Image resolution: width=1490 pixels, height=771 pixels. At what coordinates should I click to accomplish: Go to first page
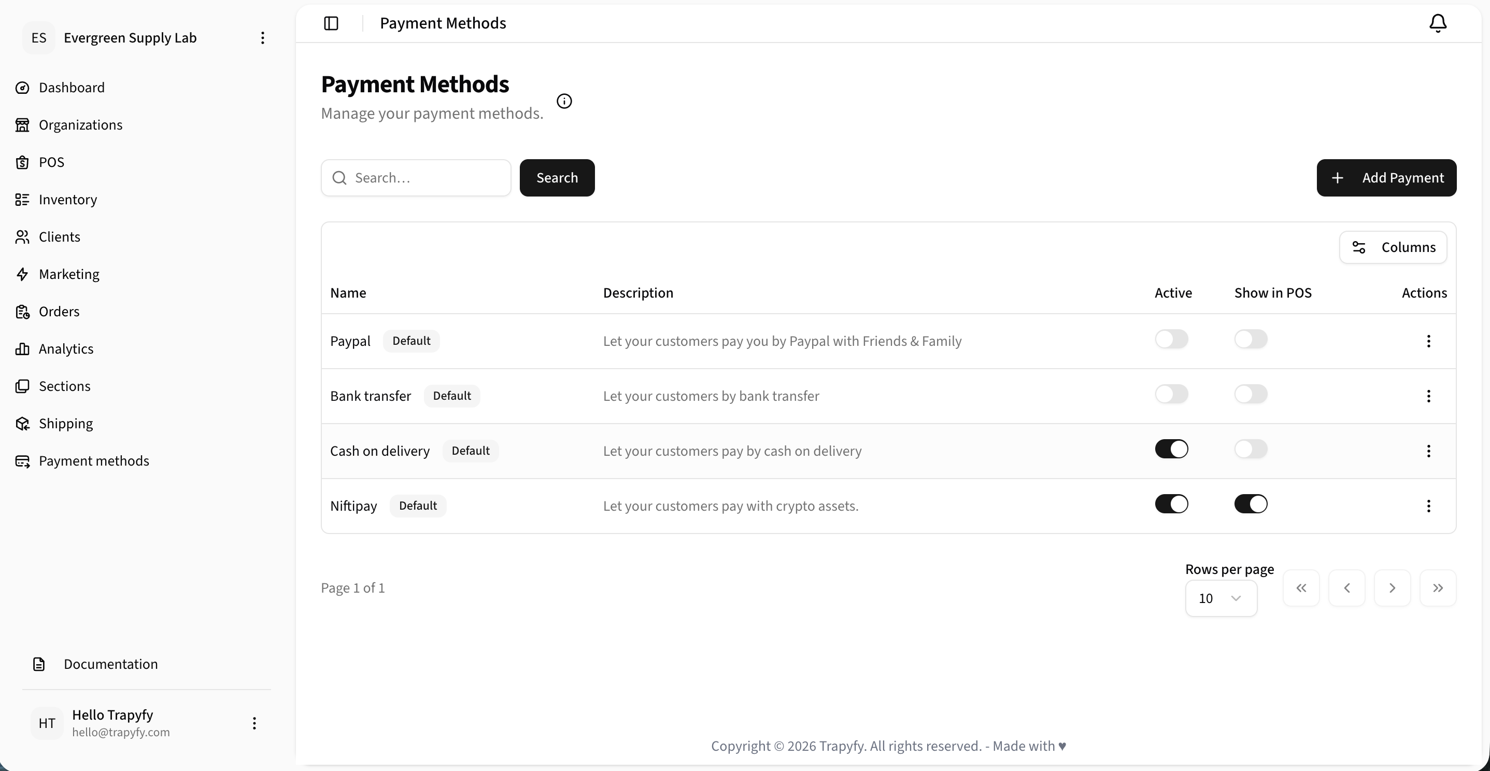(x=1301, y=588)
